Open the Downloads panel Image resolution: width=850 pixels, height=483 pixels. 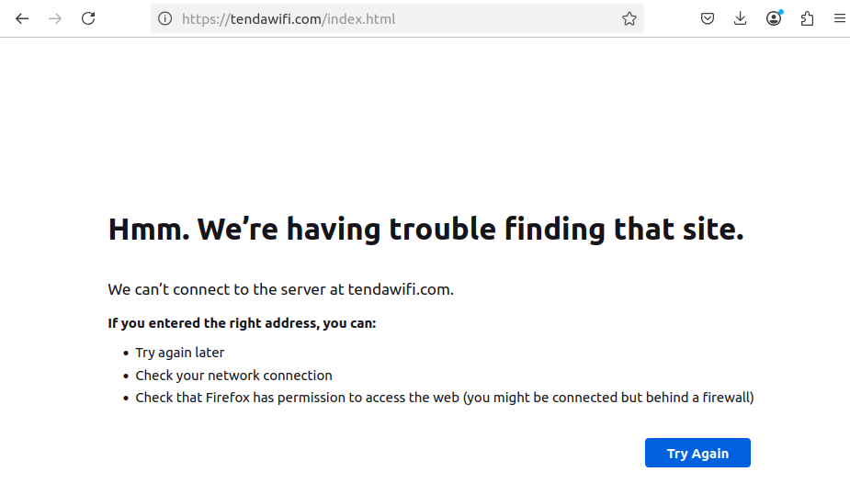[x=741, y=18]
